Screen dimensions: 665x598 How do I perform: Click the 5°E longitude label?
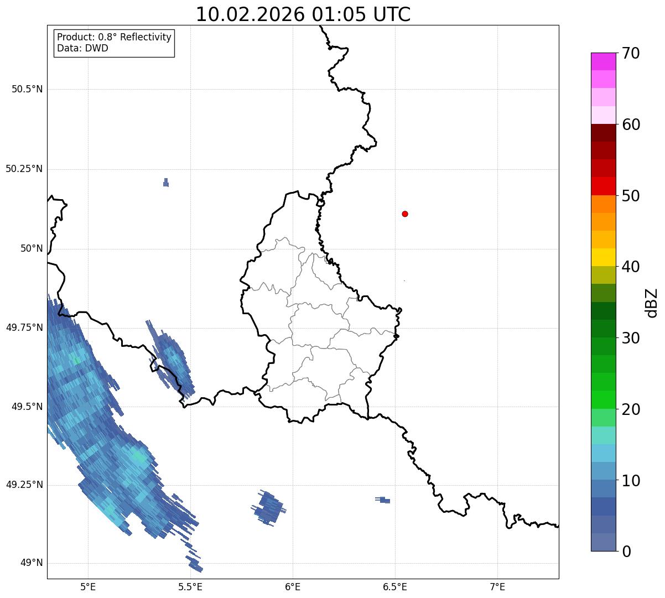[88, 587]
